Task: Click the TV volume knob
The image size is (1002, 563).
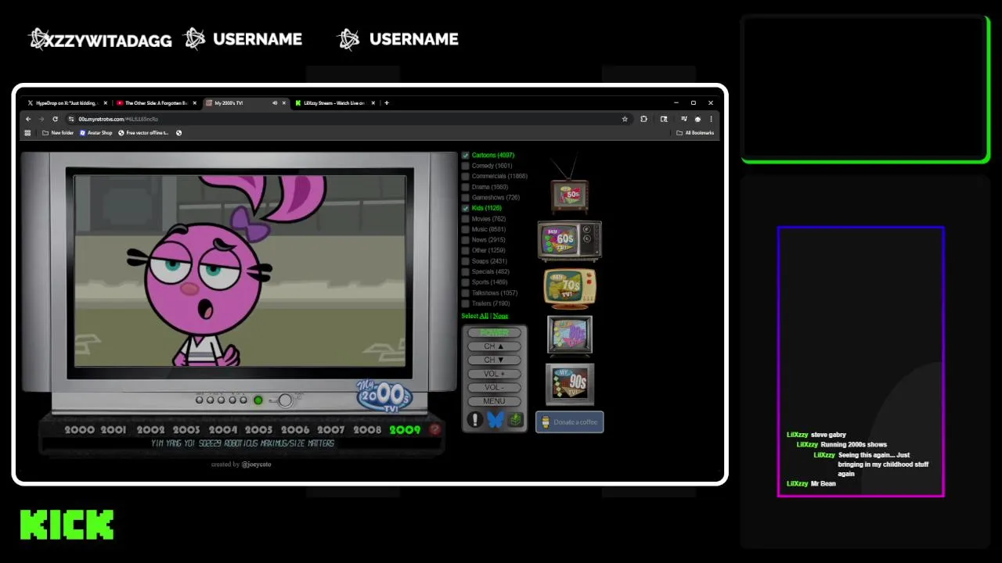Action: 285,400
